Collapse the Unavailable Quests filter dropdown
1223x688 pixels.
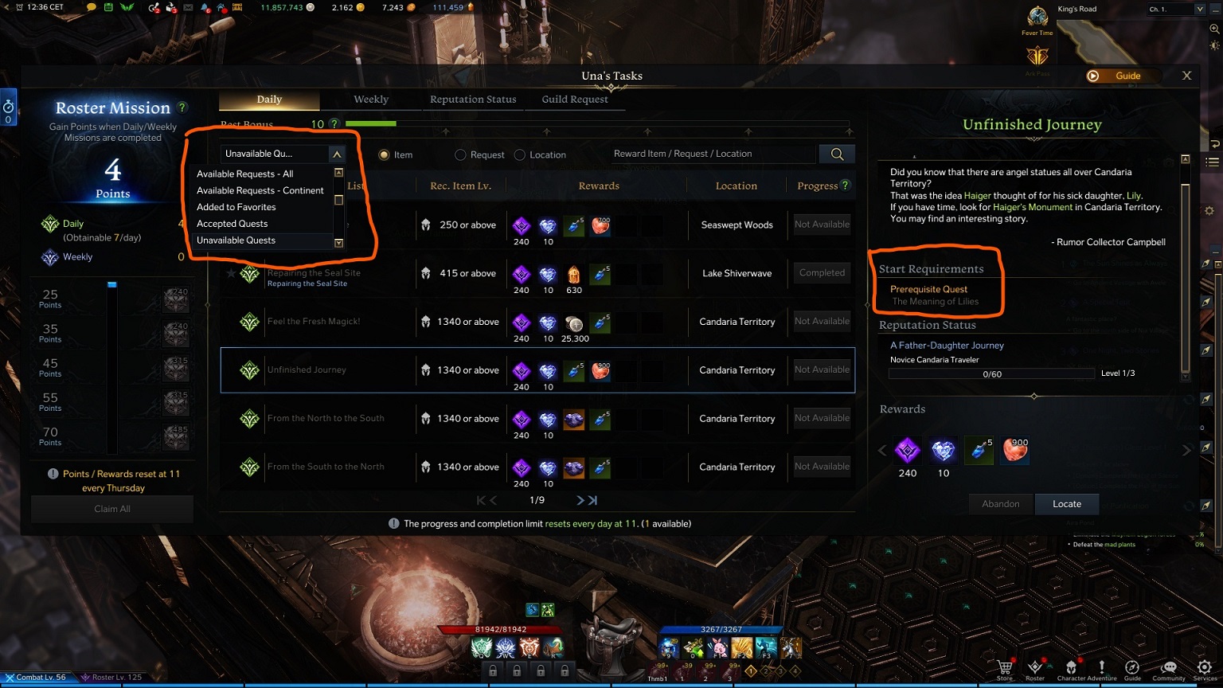(337, 154)
